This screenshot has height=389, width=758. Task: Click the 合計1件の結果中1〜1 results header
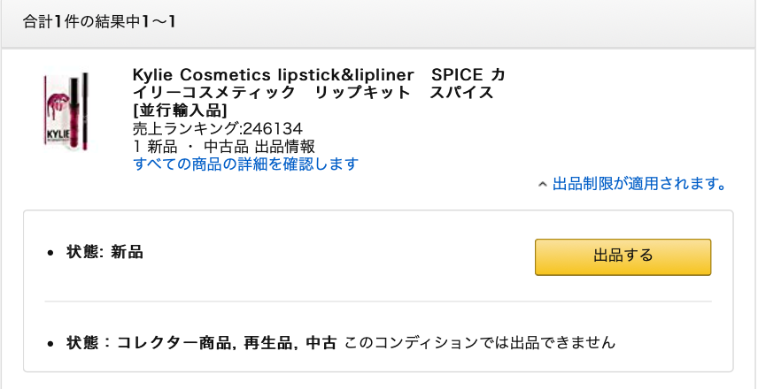[x=99, y=23]
